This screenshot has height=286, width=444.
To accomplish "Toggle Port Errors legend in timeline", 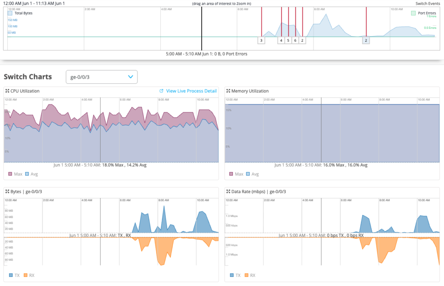I will tap(424, 13).
